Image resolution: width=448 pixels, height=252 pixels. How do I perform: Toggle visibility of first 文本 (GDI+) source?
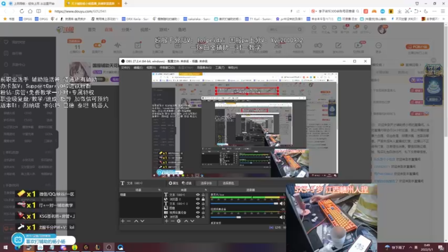198,194
